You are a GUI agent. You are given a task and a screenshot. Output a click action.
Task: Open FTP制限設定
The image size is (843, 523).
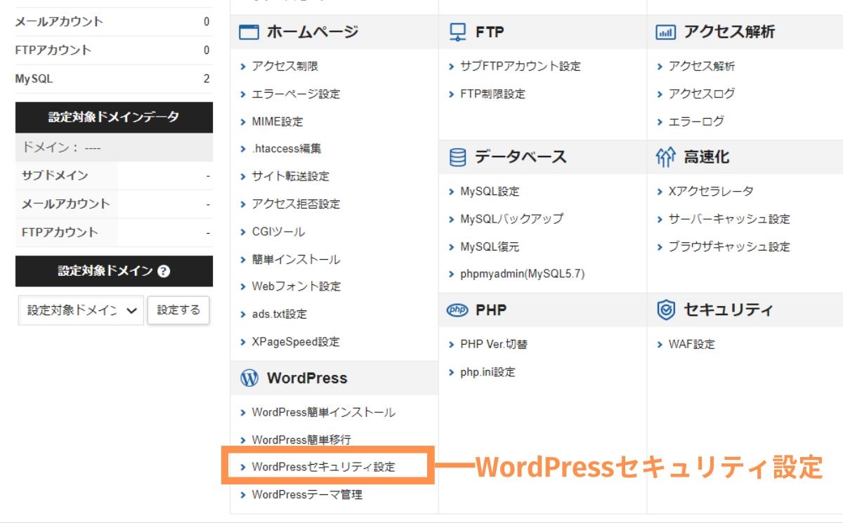[x=492, y=93]
